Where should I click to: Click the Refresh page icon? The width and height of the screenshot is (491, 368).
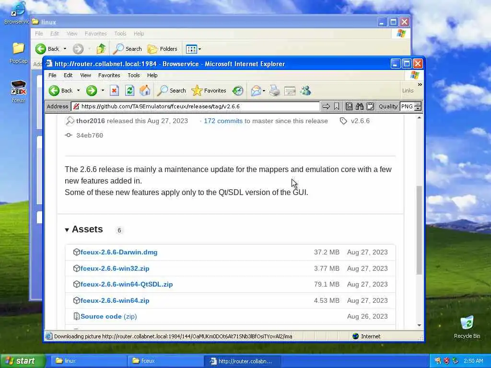click(x=129, y=91)
